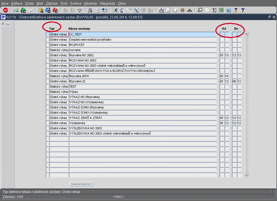Open the Akce menu
The image size is (277, 201).
pos(5,3)
